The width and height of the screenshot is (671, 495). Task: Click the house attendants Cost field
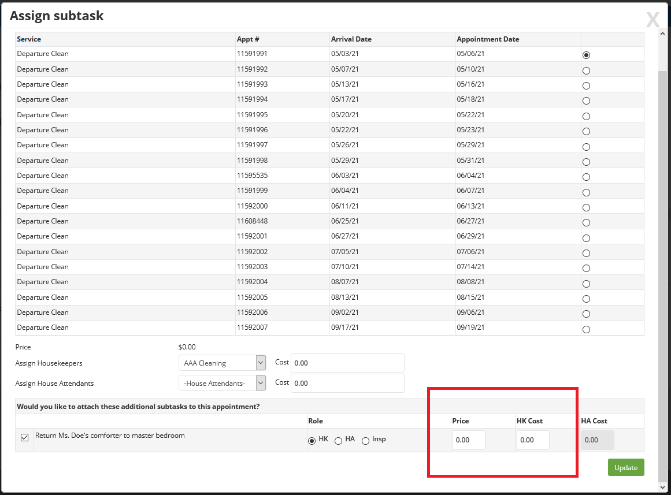point(347,383)
